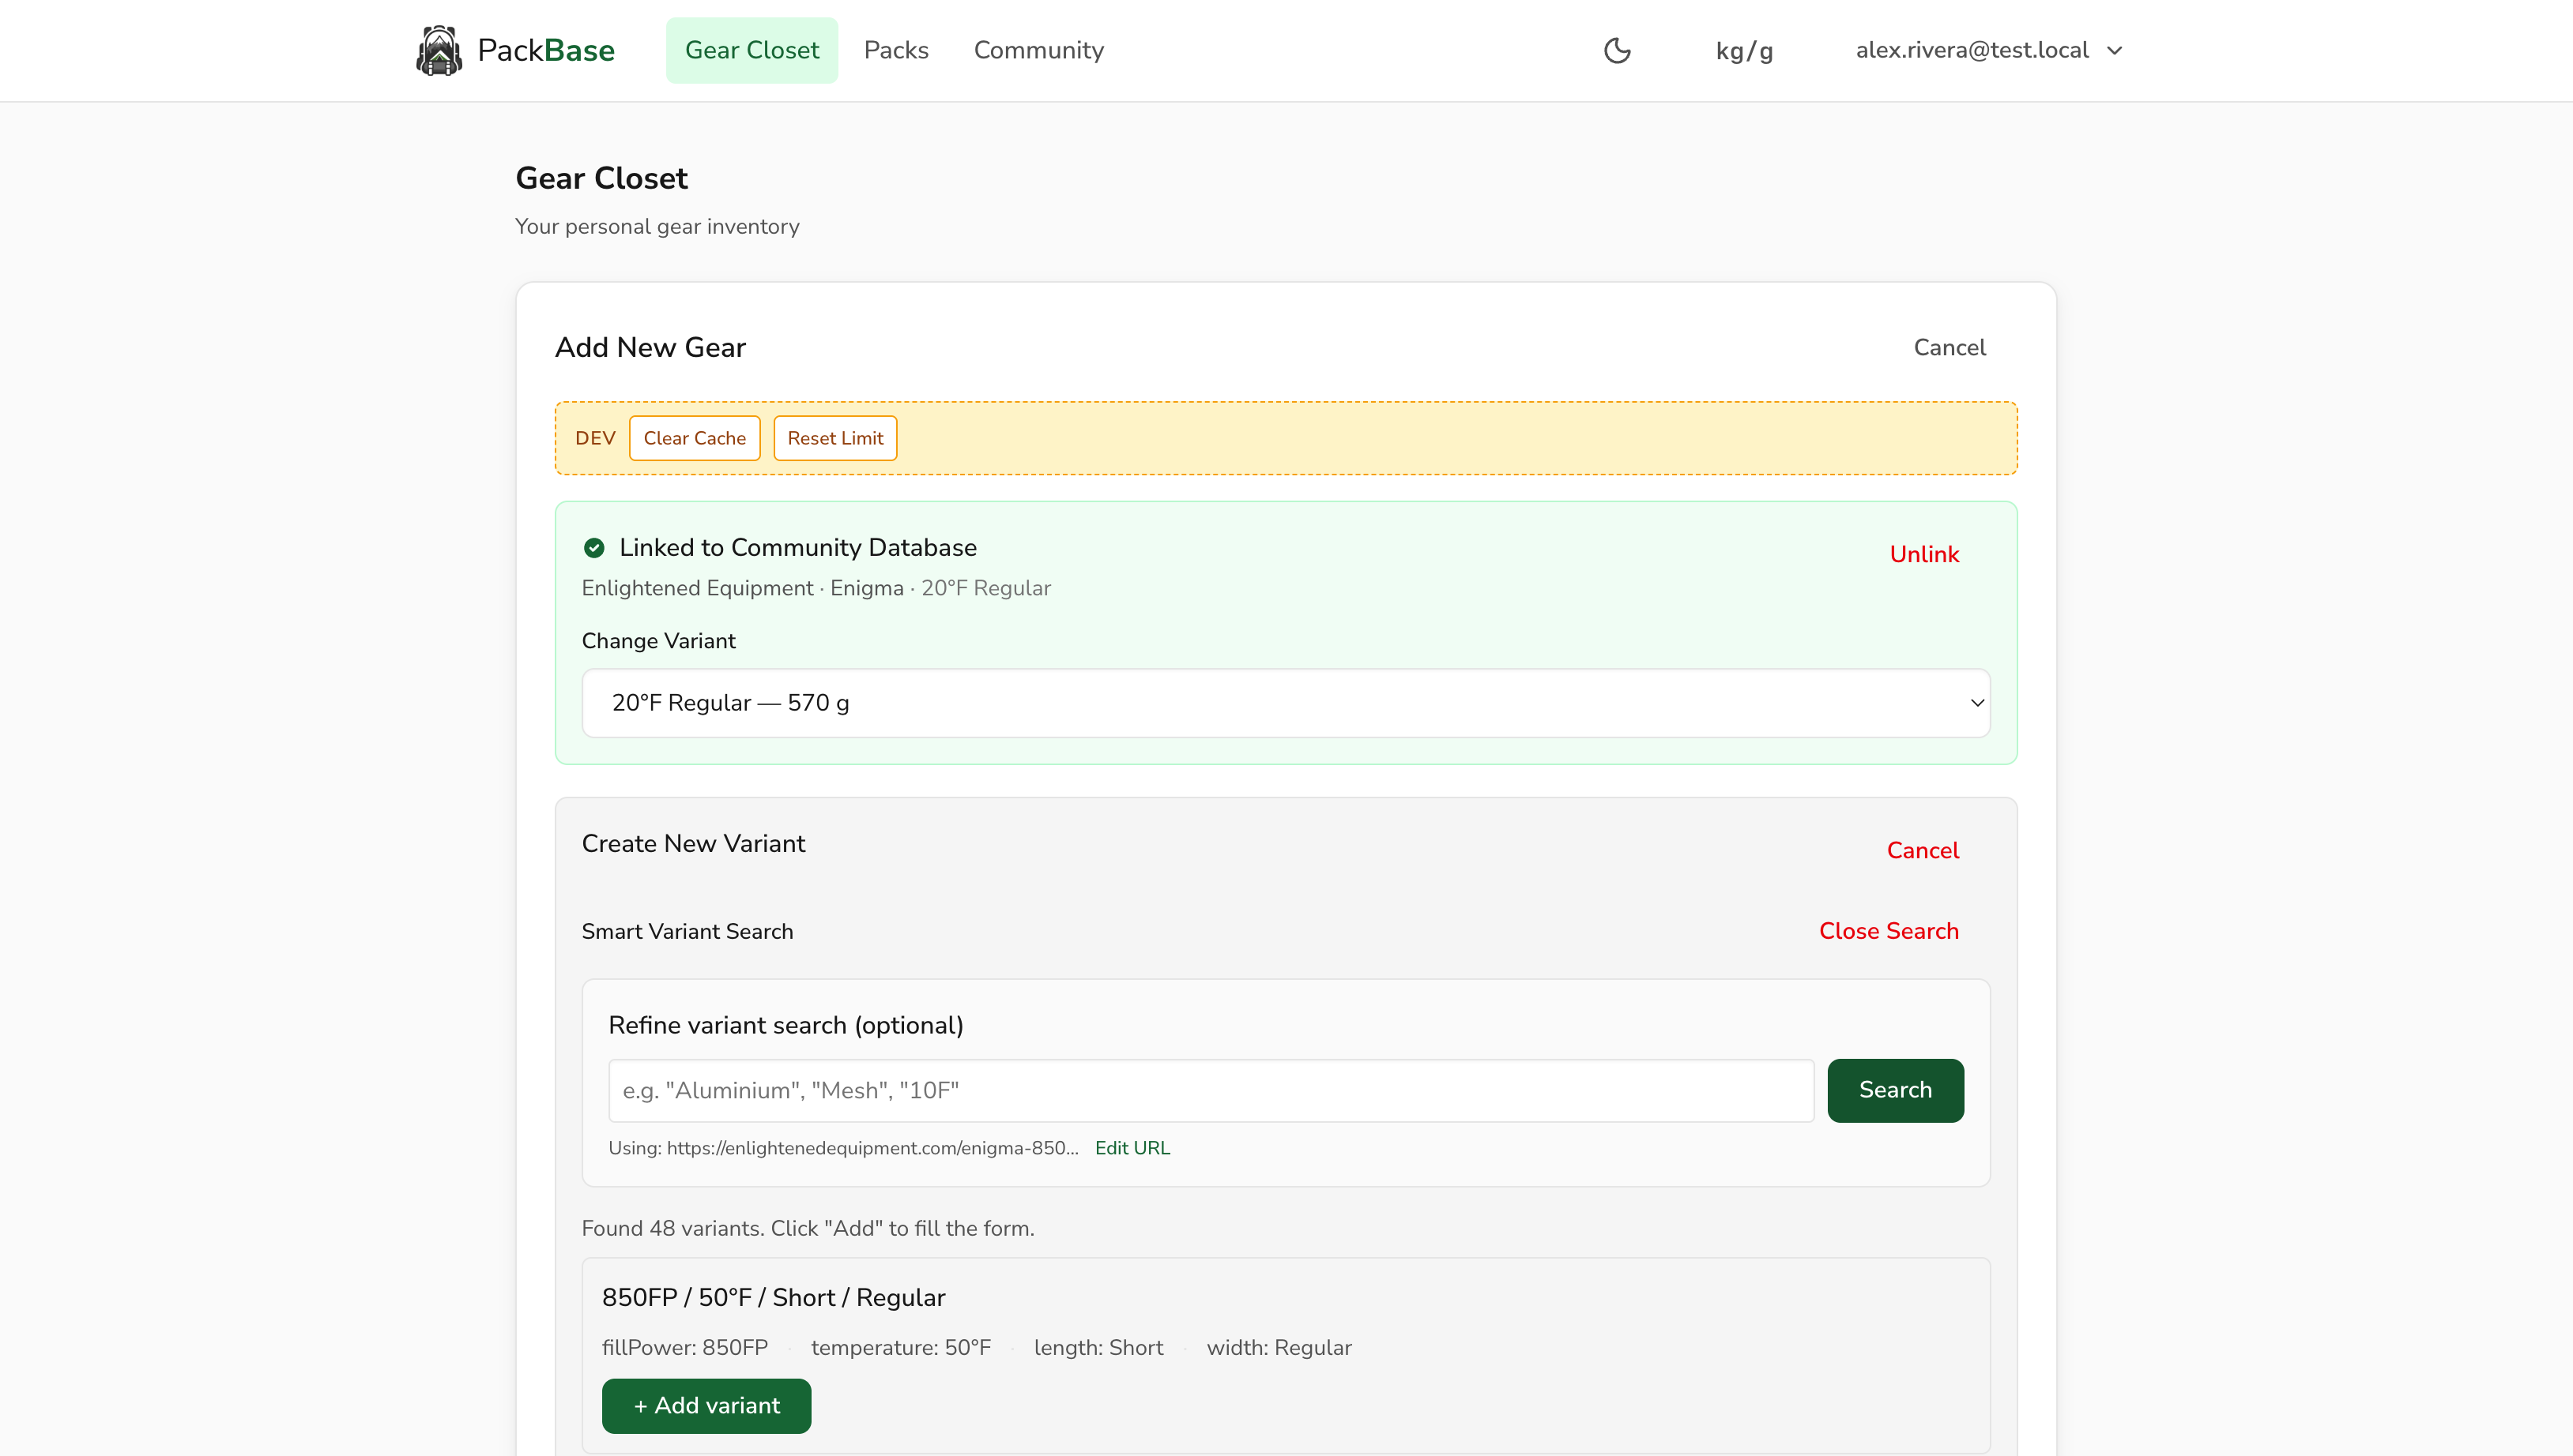Expand the 20°F Regular — 570 g selector chevron

(1977, 703)
